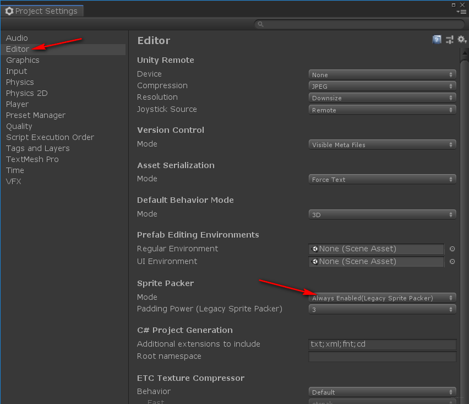The width and height of the screenshot is (469, 404).
Task: Open the Preset Manager category
Action: click(36, 115)
